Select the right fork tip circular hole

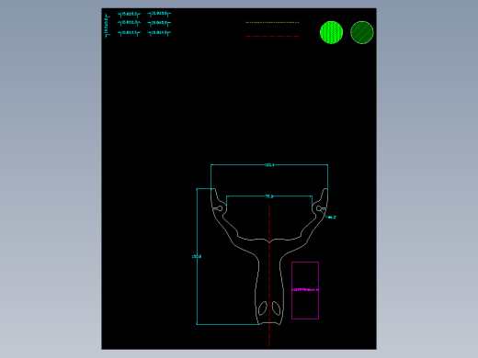tap(319, 208)
